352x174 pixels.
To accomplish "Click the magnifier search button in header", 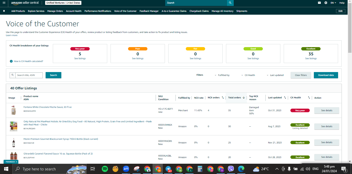I will 230,3.
